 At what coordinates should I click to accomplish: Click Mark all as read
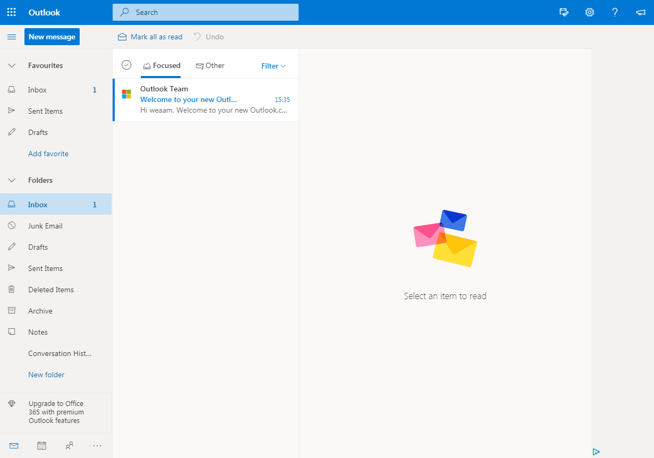[150, 37]
